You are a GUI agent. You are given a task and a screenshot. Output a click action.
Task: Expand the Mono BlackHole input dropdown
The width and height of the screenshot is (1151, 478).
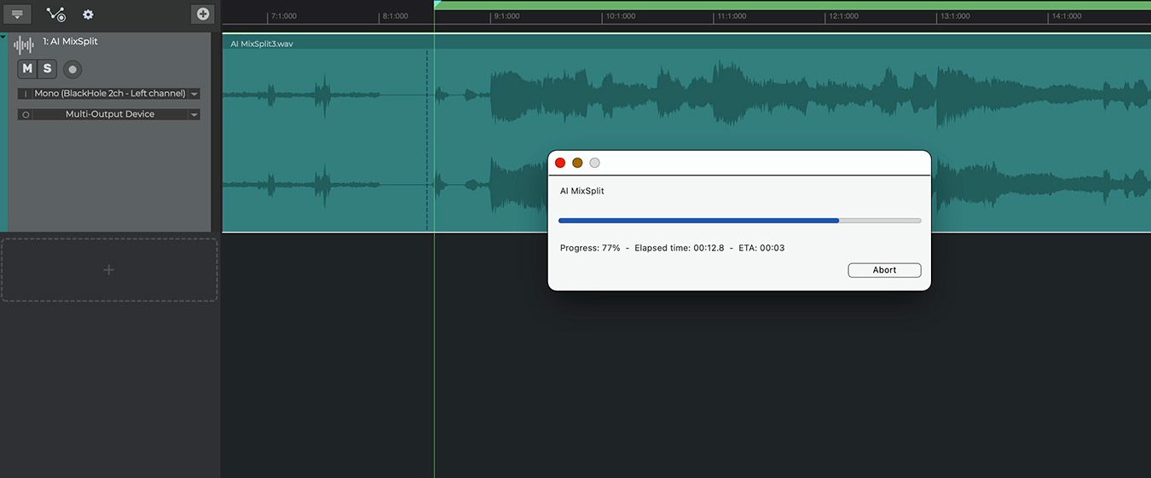tap(194, 94)
